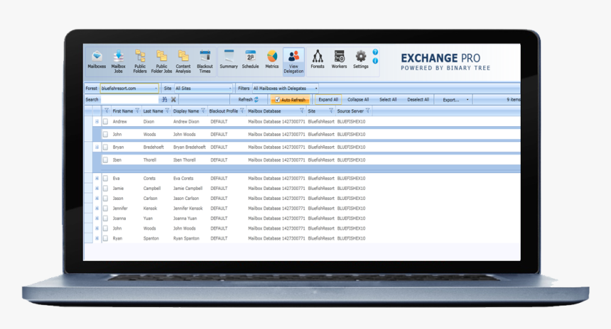611x329 pixels.
Task: Open the Filters dropdown
Action: [x=286, y=89]
